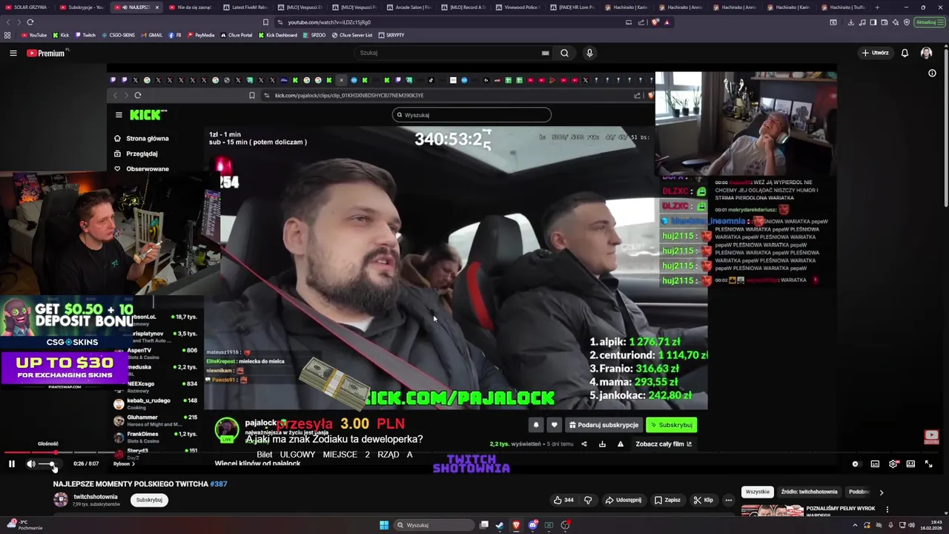Open Kick Dashboard bookmark
Viewport: 949px width, 534px height.
[x=278, y=35]
